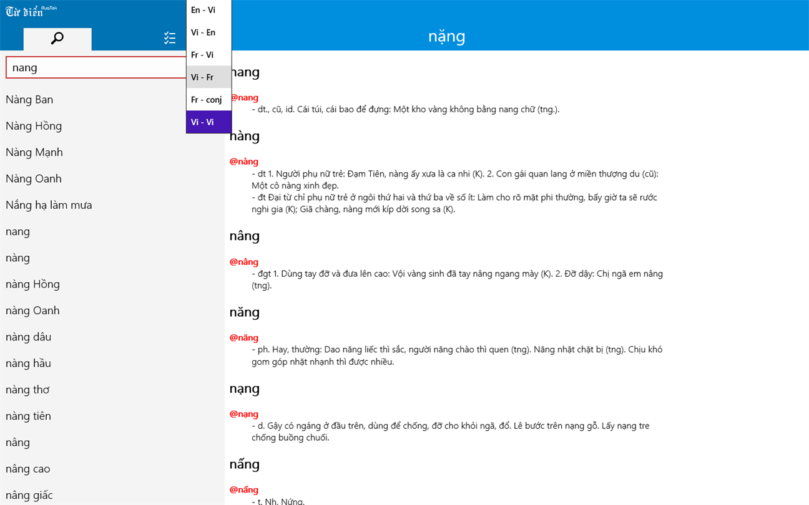The width and height of the screenshot is (809, 505).
Task: Click the red "@nấng" entry label
Action: 244,490
